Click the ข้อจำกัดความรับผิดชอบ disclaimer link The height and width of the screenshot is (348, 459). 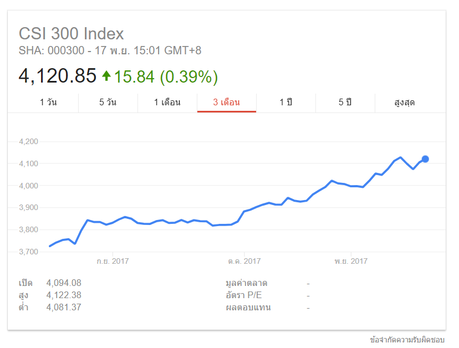tap(407, 339)
